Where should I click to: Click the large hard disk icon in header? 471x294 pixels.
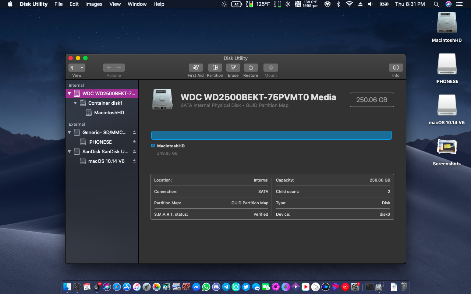pyautogui.click(x=162, y=99)
